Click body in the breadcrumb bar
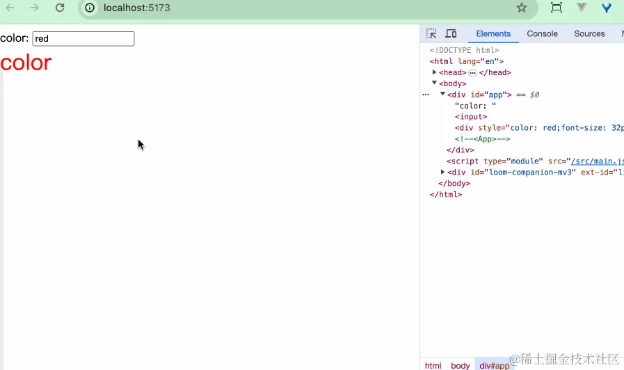 pos(460,366)
